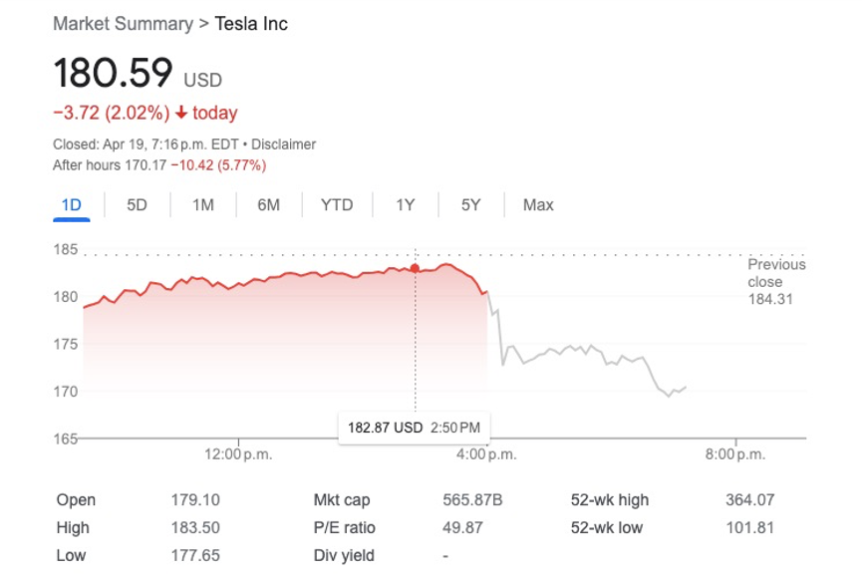Switch to the 5D chart range
This screenshot has height=577, width=863.
137,204
